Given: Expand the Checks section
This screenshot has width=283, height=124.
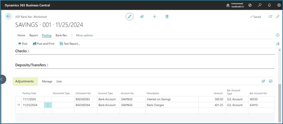Looking at the screenshot, I should tap(22, 51).
